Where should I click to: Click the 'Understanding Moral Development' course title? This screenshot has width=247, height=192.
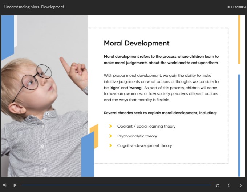coord(34,7)
